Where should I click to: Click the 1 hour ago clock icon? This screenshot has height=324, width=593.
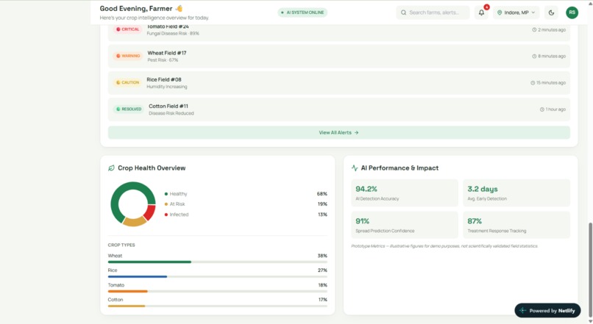(x=542, y=109)
